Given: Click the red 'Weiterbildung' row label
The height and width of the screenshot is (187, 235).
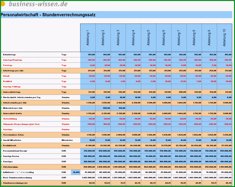Looking at the screenshot, I should click(x=10, y=119).
